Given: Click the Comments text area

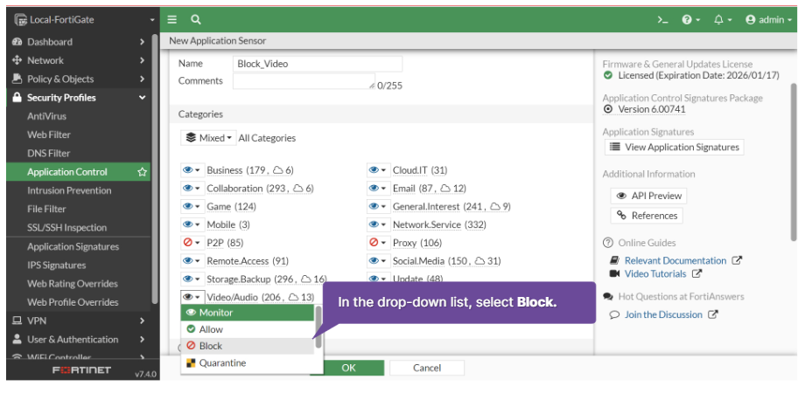Looking at the screenshot, I should coord(304,81).
